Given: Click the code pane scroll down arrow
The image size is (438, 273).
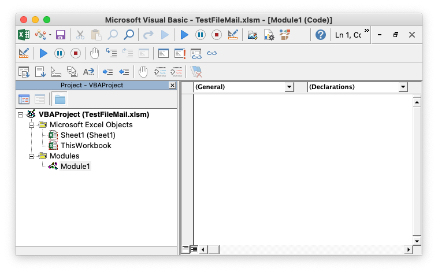Looking at the screenshot, I should pos(417,241).
